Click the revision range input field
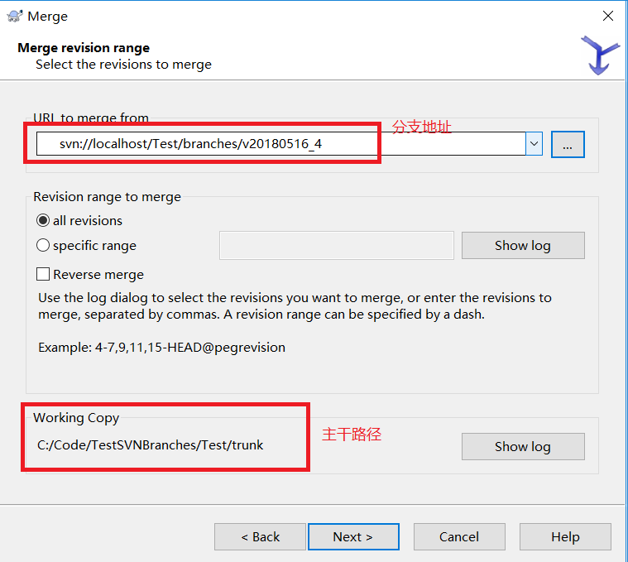Viewport: 628px width, 562px height. pyautogui.click(x=337, y=245)
